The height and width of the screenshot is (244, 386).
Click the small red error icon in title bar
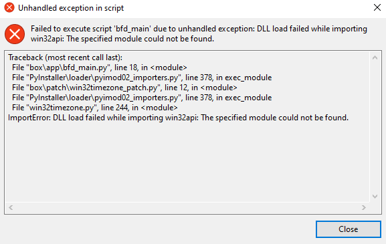(9, 7)
